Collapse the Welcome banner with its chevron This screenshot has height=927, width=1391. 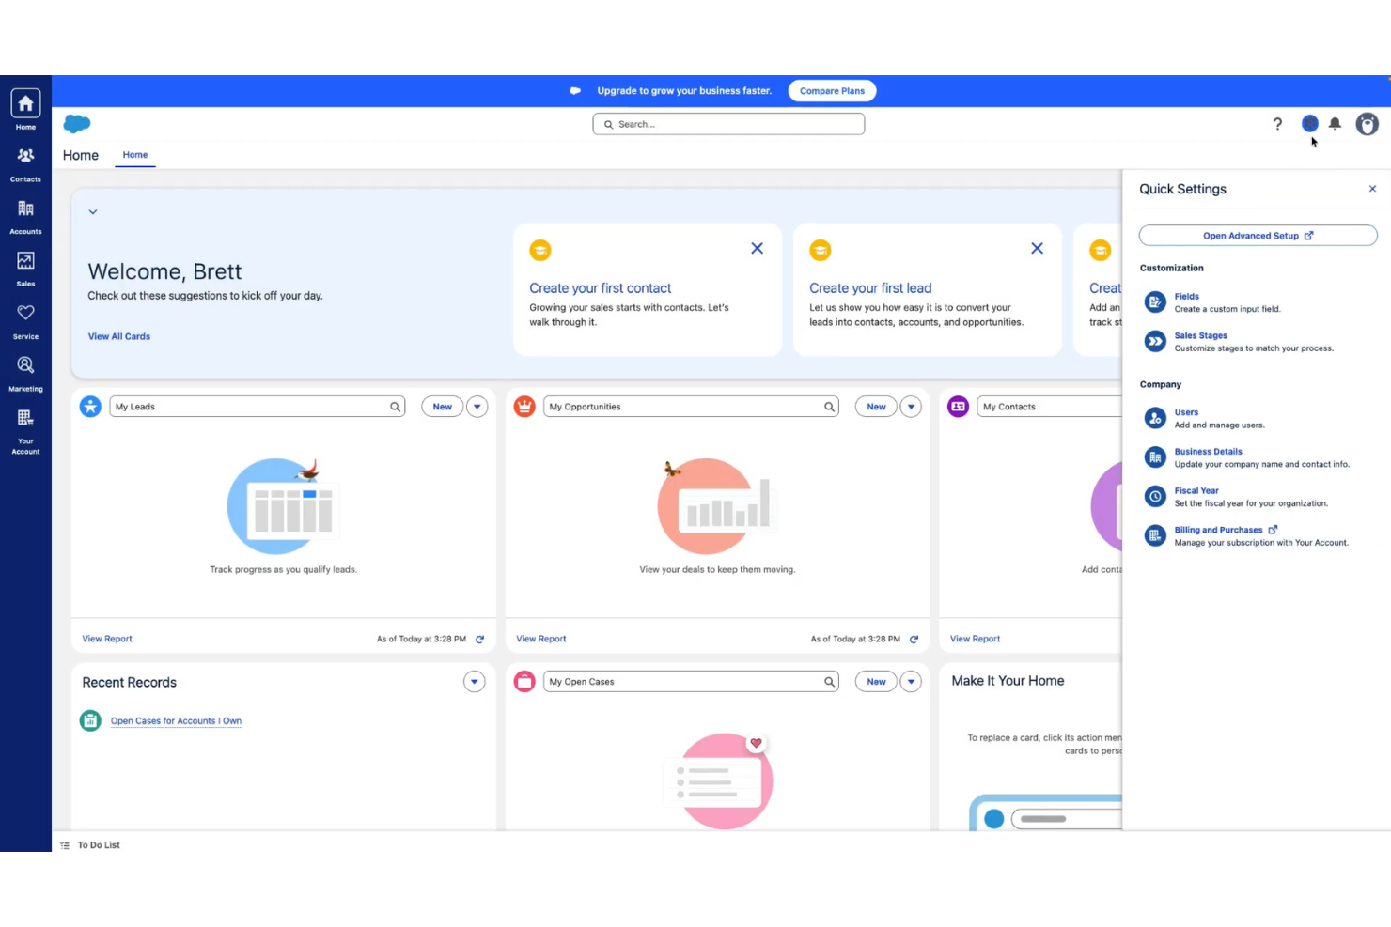click(x=92, y=211)
